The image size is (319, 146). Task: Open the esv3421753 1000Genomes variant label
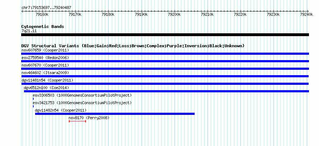click(82, 103)
